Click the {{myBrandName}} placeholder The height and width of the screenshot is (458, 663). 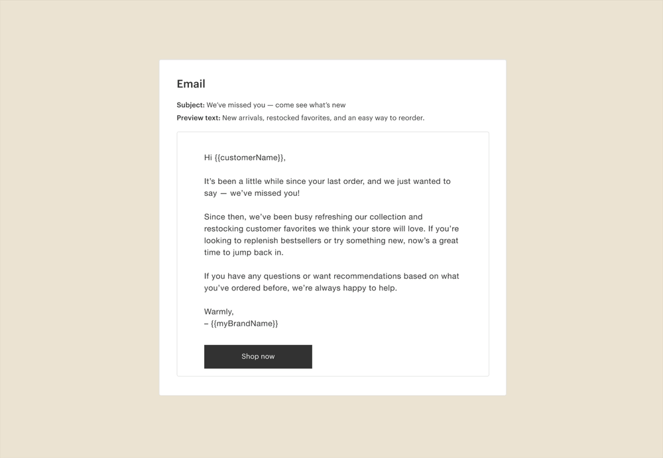[244, 324]
